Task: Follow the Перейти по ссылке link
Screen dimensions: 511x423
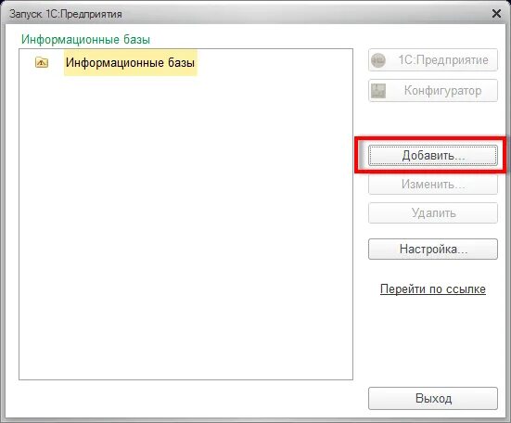Action: [433, 289]
